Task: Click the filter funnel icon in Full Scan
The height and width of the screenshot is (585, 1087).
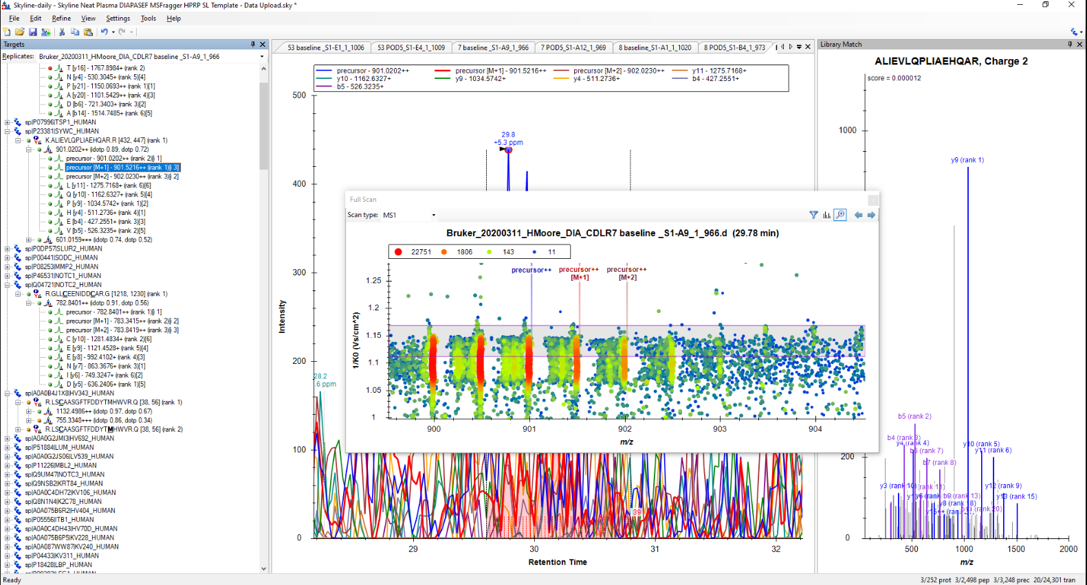Action: [x=813, y=215]
